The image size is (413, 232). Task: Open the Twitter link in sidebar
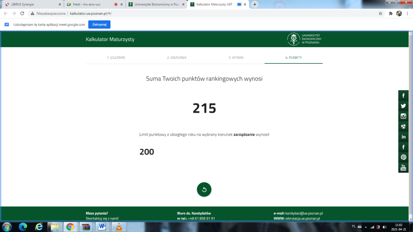tap(403, 106)
